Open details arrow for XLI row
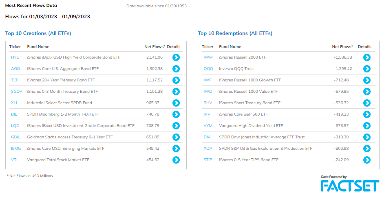 point(176,103)
